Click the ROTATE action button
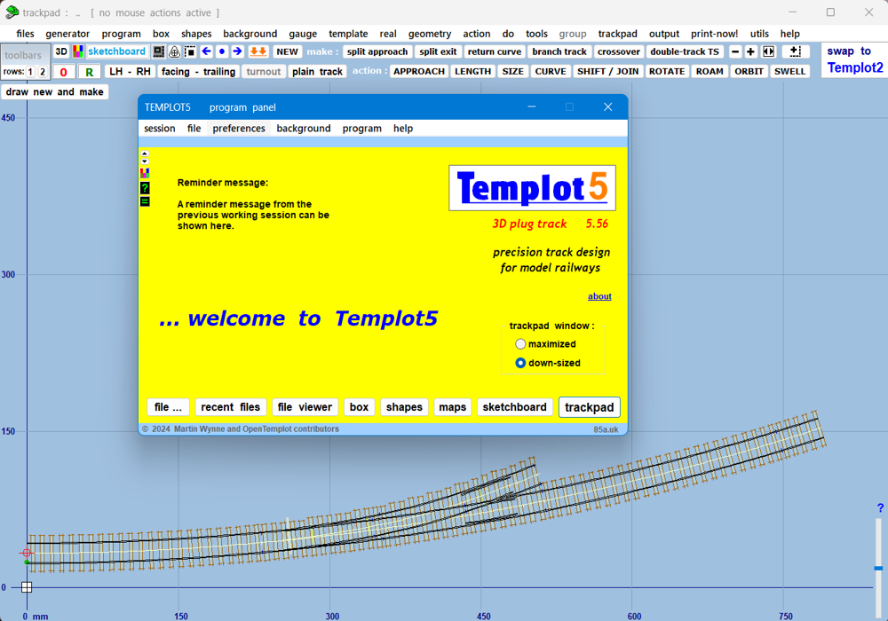This screenshot has width=888, height=621. click(x=667, y=71)
